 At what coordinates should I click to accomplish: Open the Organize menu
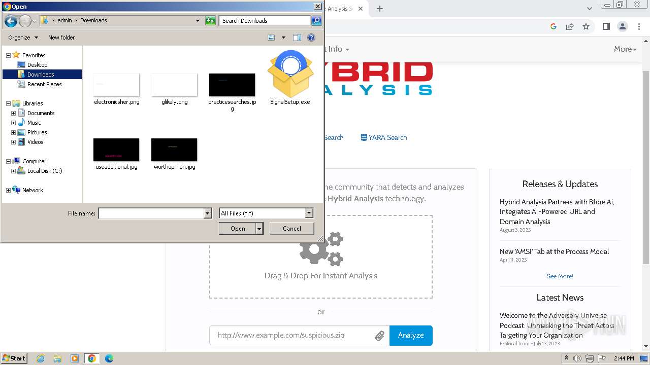click(x=23, y=38)
